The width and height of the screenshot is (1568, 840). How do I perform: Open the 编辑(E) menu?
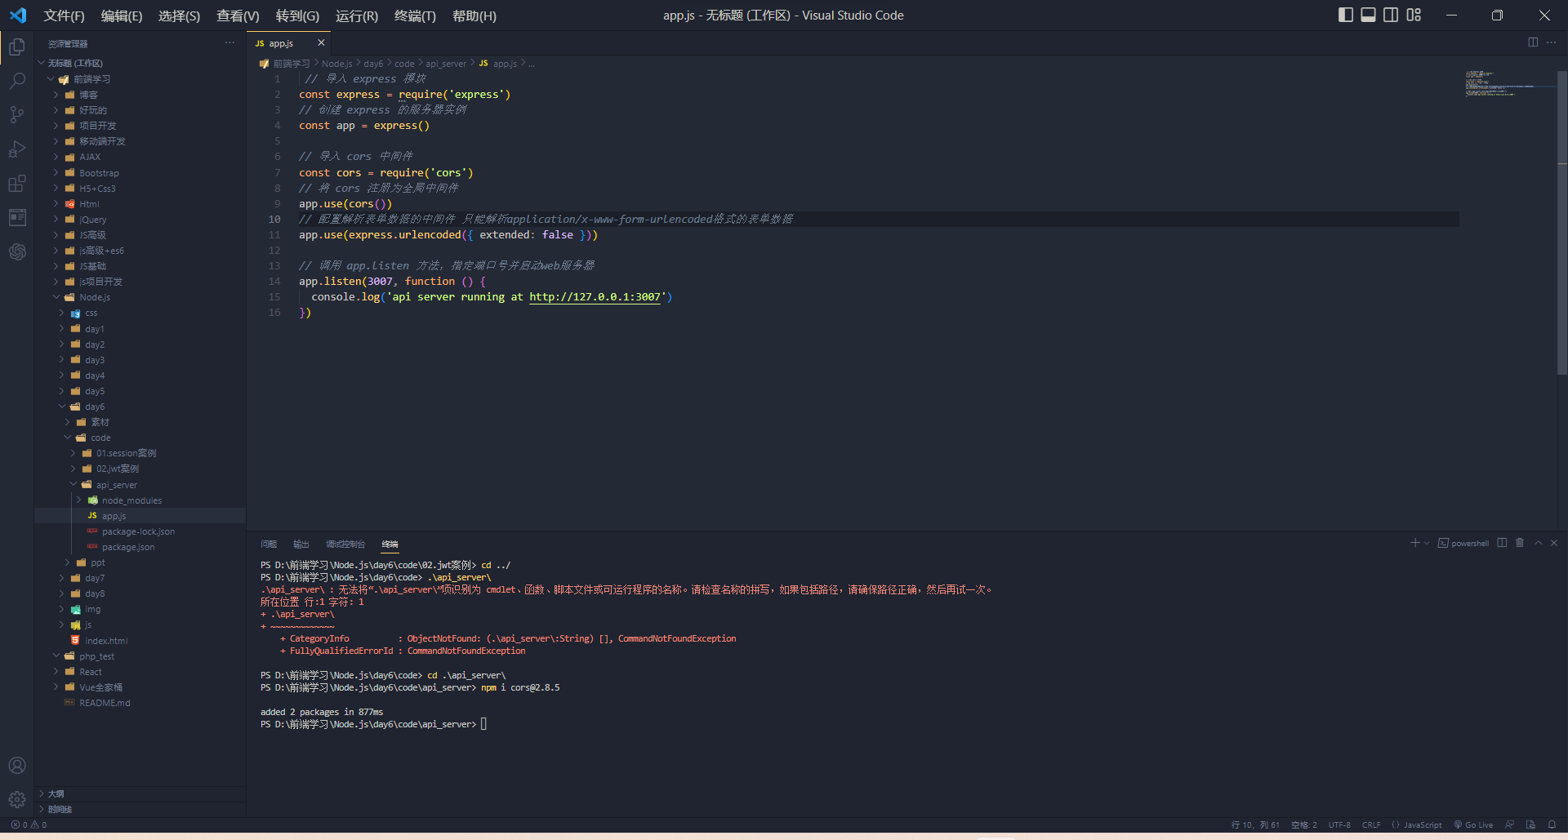[x=122, y=16]
